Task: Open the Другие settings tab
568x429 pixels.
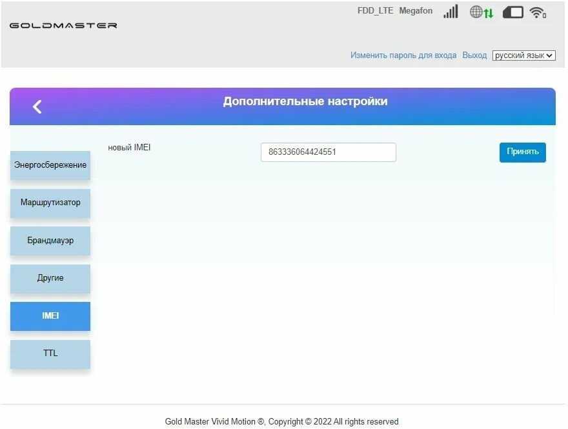Action: tap(50, 278)
